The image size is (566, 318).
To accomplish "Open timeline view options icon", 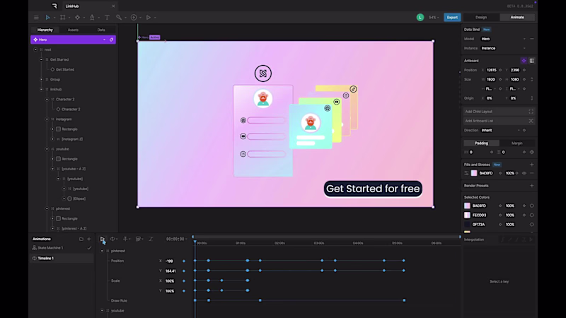I will tap(139, 239).
